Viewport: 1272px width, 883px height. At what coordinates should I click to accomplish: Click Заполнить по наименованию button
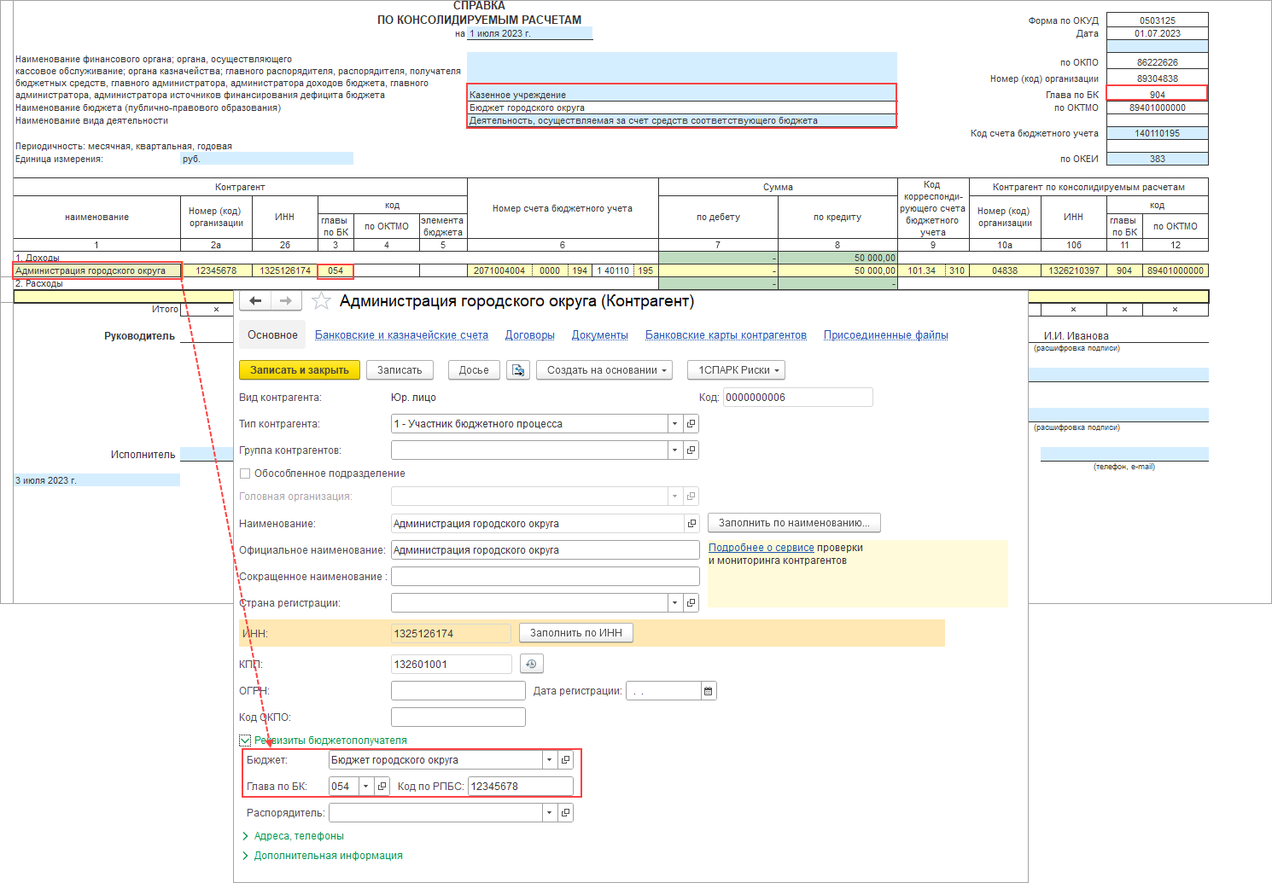(x=794, y=523)
